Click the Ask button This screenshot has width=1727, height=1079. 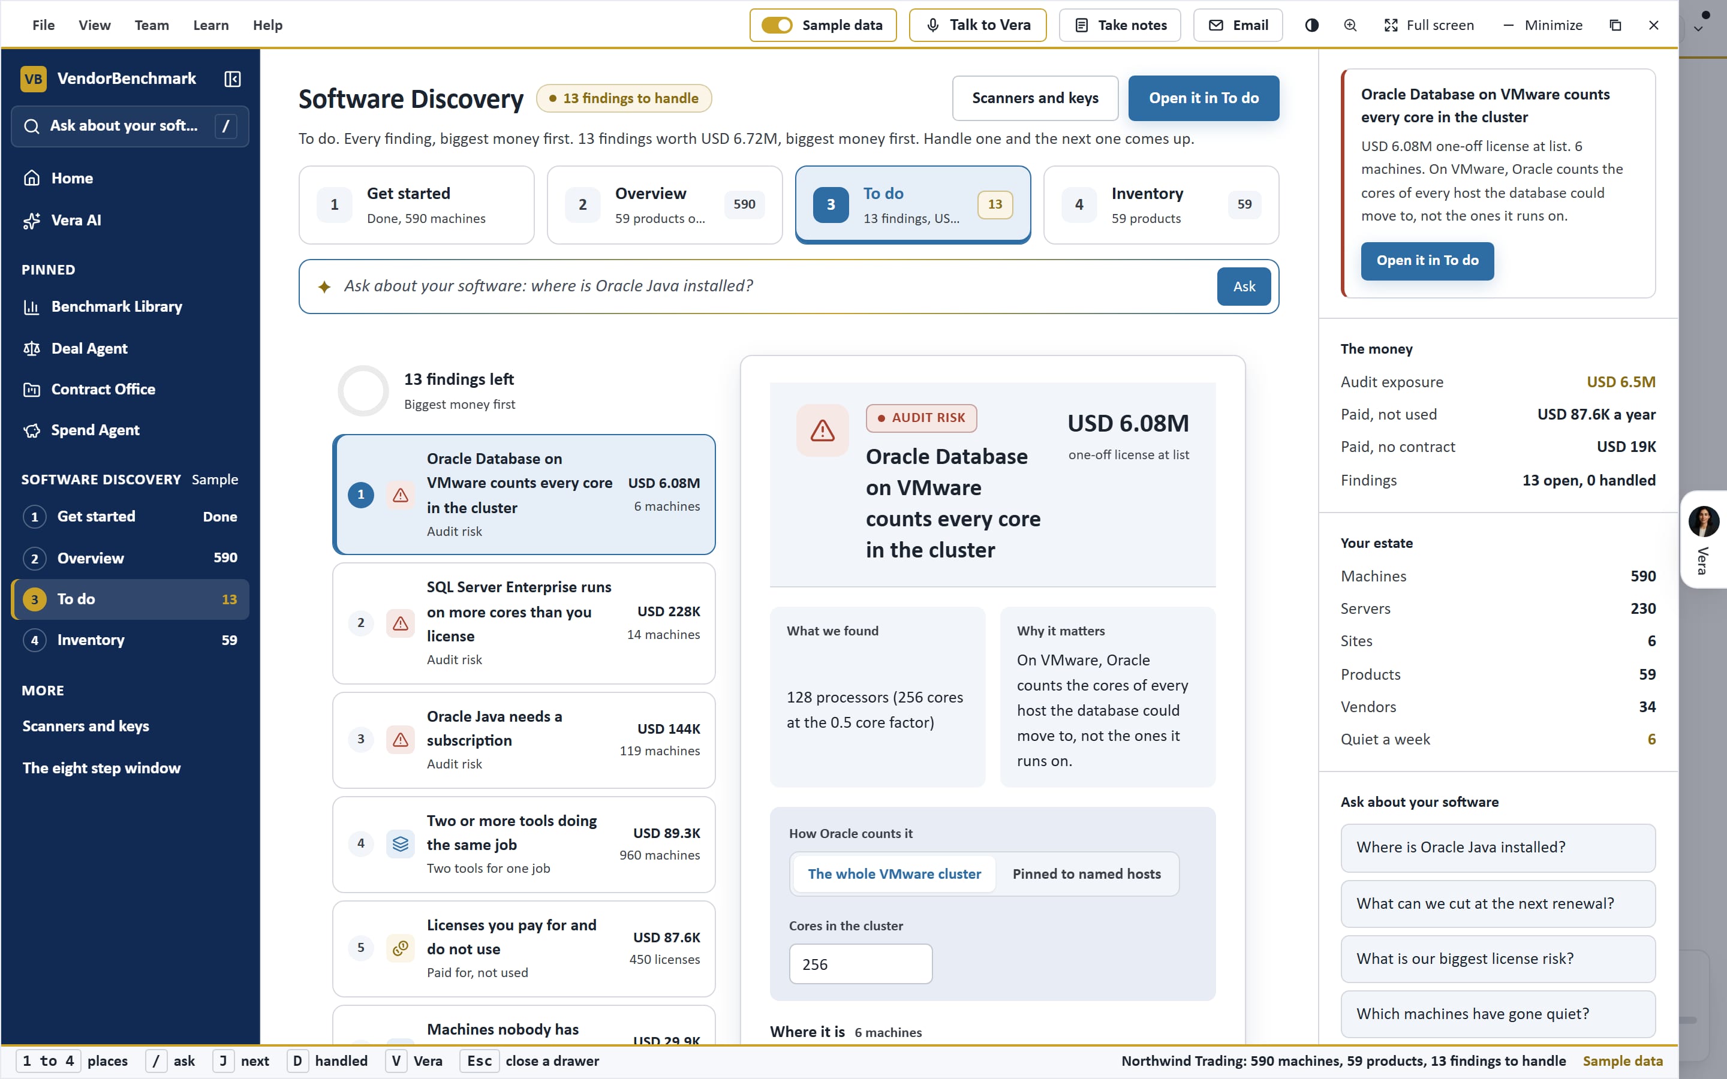point(1244,286)
